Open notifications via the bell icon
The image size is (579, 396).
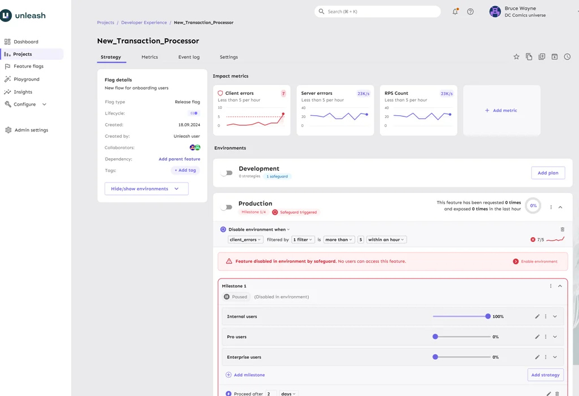click(455, 11)
